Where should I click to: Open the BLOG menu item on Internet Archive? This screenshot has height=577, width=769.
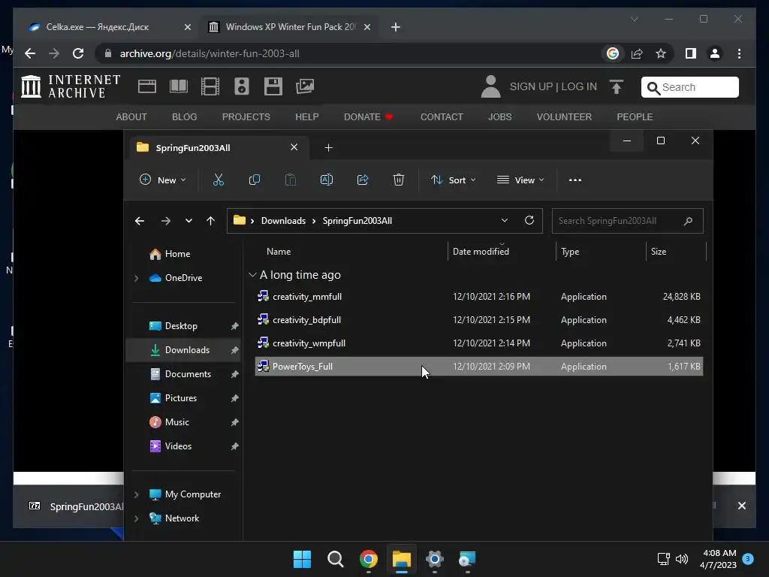pos(185,116)
